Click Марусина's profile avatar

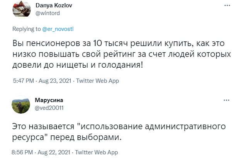point(22,104)
